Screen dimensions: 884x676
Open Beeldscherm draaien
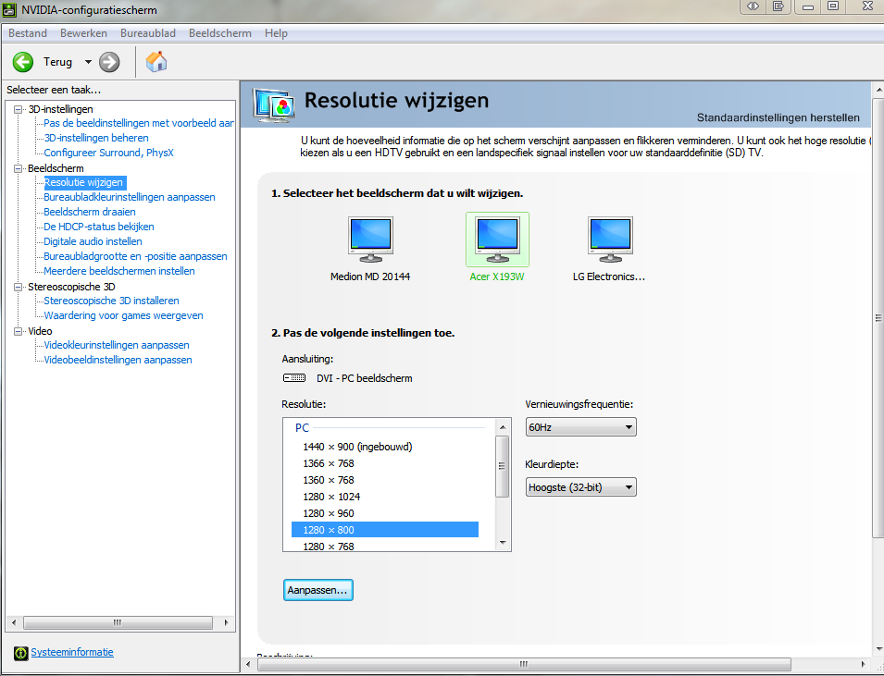[90, 212]
